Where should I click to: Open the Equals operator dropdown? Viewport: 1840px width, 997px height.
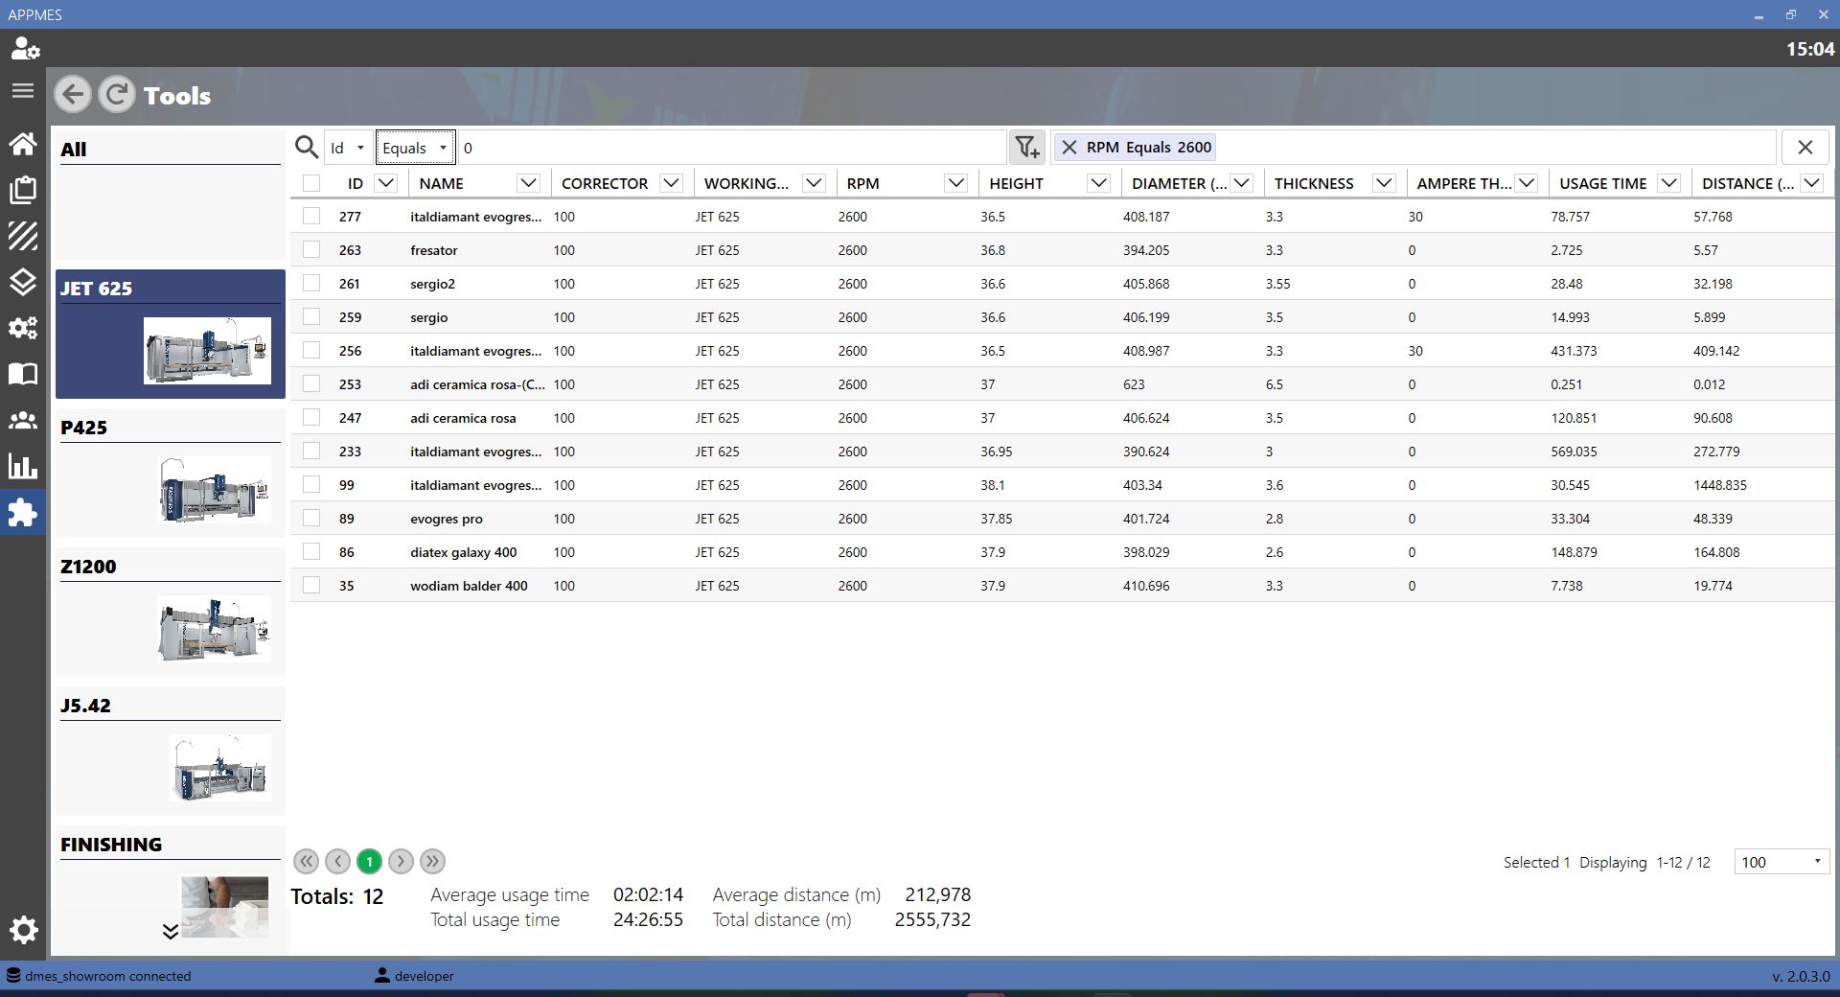415,148
